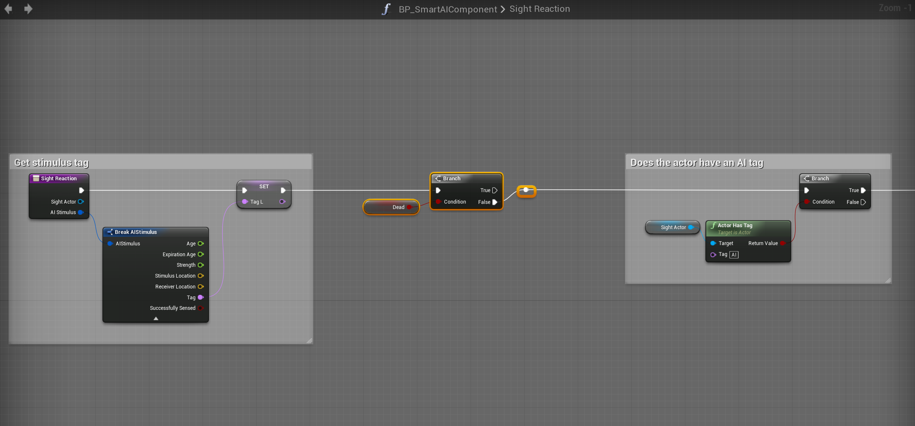This screenshot has height=426, width=915.
Task: Click the Dead variable output pin
Action: [410, 207]
